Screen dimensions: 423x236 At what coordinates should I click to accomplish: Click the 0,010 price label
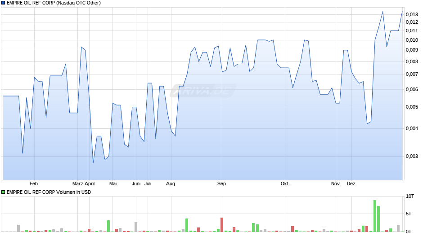tap(412, 40)
